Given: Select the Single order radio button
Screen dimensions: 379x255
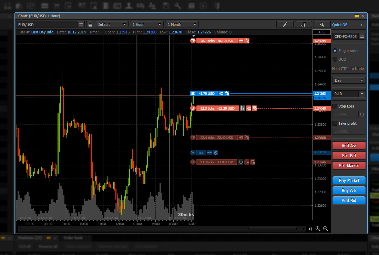Looking at the screenshot, I should pyautogui.click(x=335, y=51).
